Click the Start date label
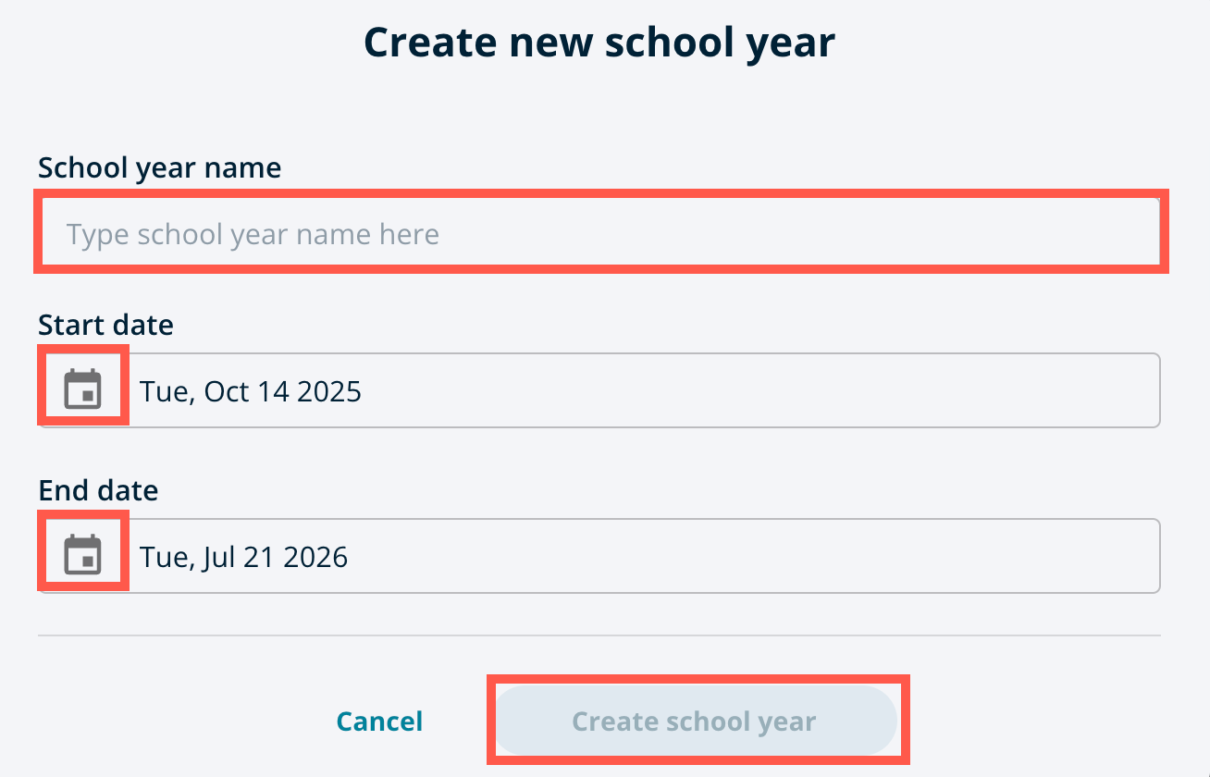The image size is (1210, 777). [x=105, y=325]
